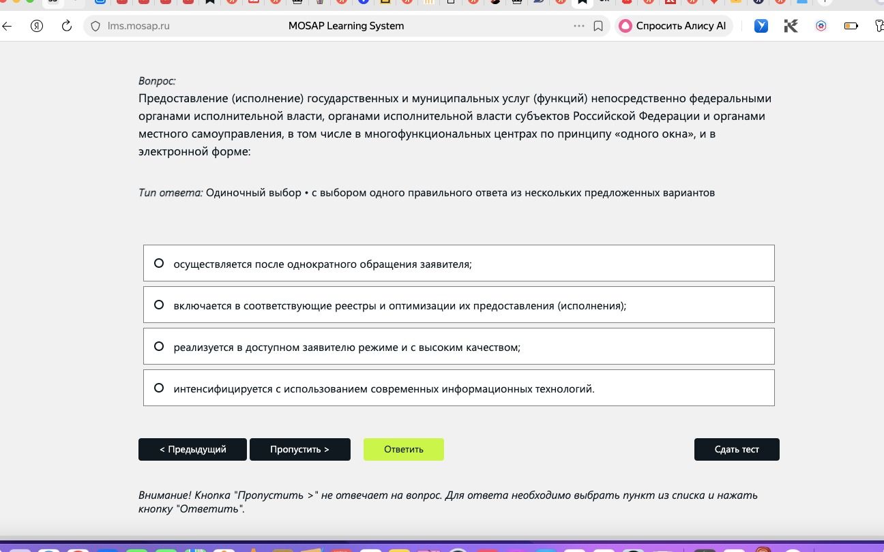Click the "Вопрос:" label

(157, 81)
